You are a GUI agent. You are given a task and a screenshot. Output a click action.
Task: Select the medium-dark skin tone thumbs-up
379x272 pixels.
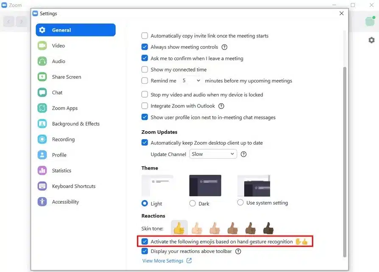point(251,228)
